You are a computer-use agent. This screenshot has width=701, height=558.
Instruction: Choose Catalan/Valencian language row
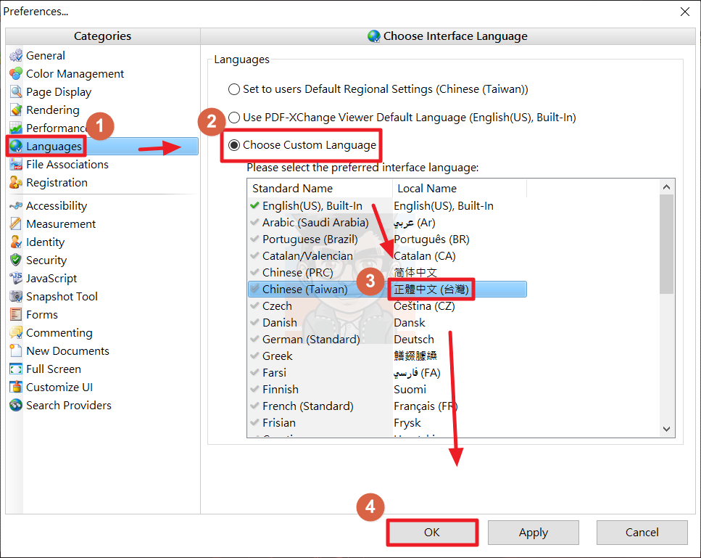point(387,255)
